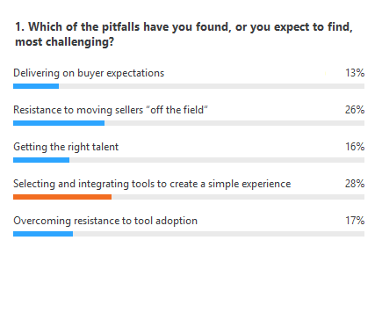Click the blue bar under 'Getting the right talent'

(x=41, y=160)
